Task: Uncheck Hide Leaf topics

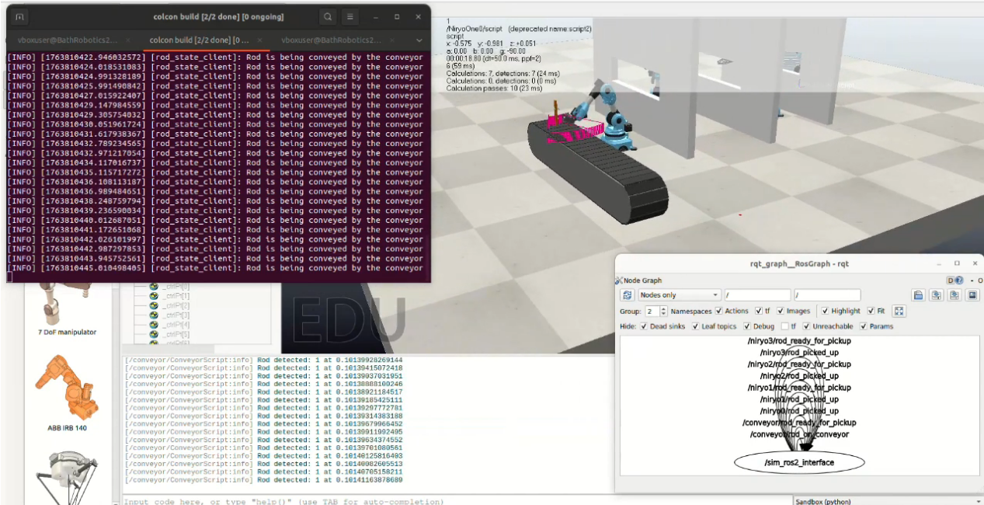Action: pyautogui.click(x=694, y=326)
